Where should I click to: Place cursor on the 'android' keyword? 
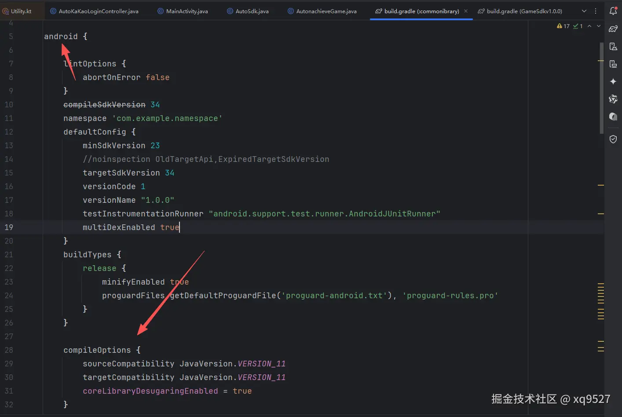61,37
